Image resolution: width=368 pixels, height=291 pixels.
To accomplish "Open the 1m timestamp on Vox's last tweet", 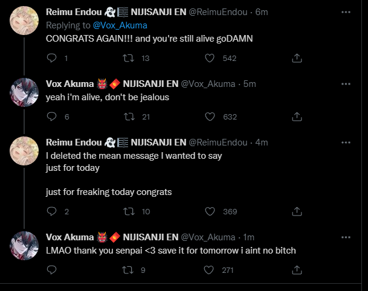I will [248, 237].
